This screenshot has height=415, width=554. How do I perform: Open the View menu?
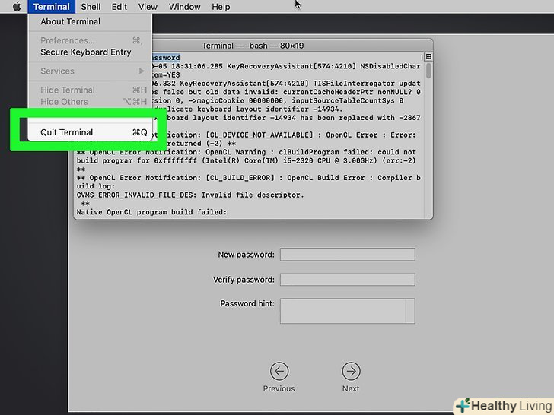point(148,7)
